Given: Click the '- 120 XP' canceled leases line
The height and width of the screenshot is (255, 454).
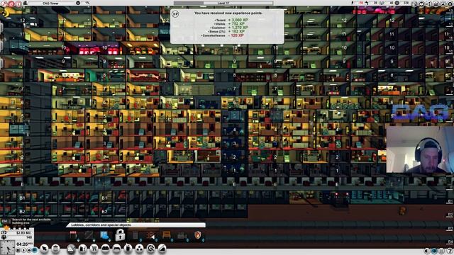Looking at the screenshot, I should 236,35.
